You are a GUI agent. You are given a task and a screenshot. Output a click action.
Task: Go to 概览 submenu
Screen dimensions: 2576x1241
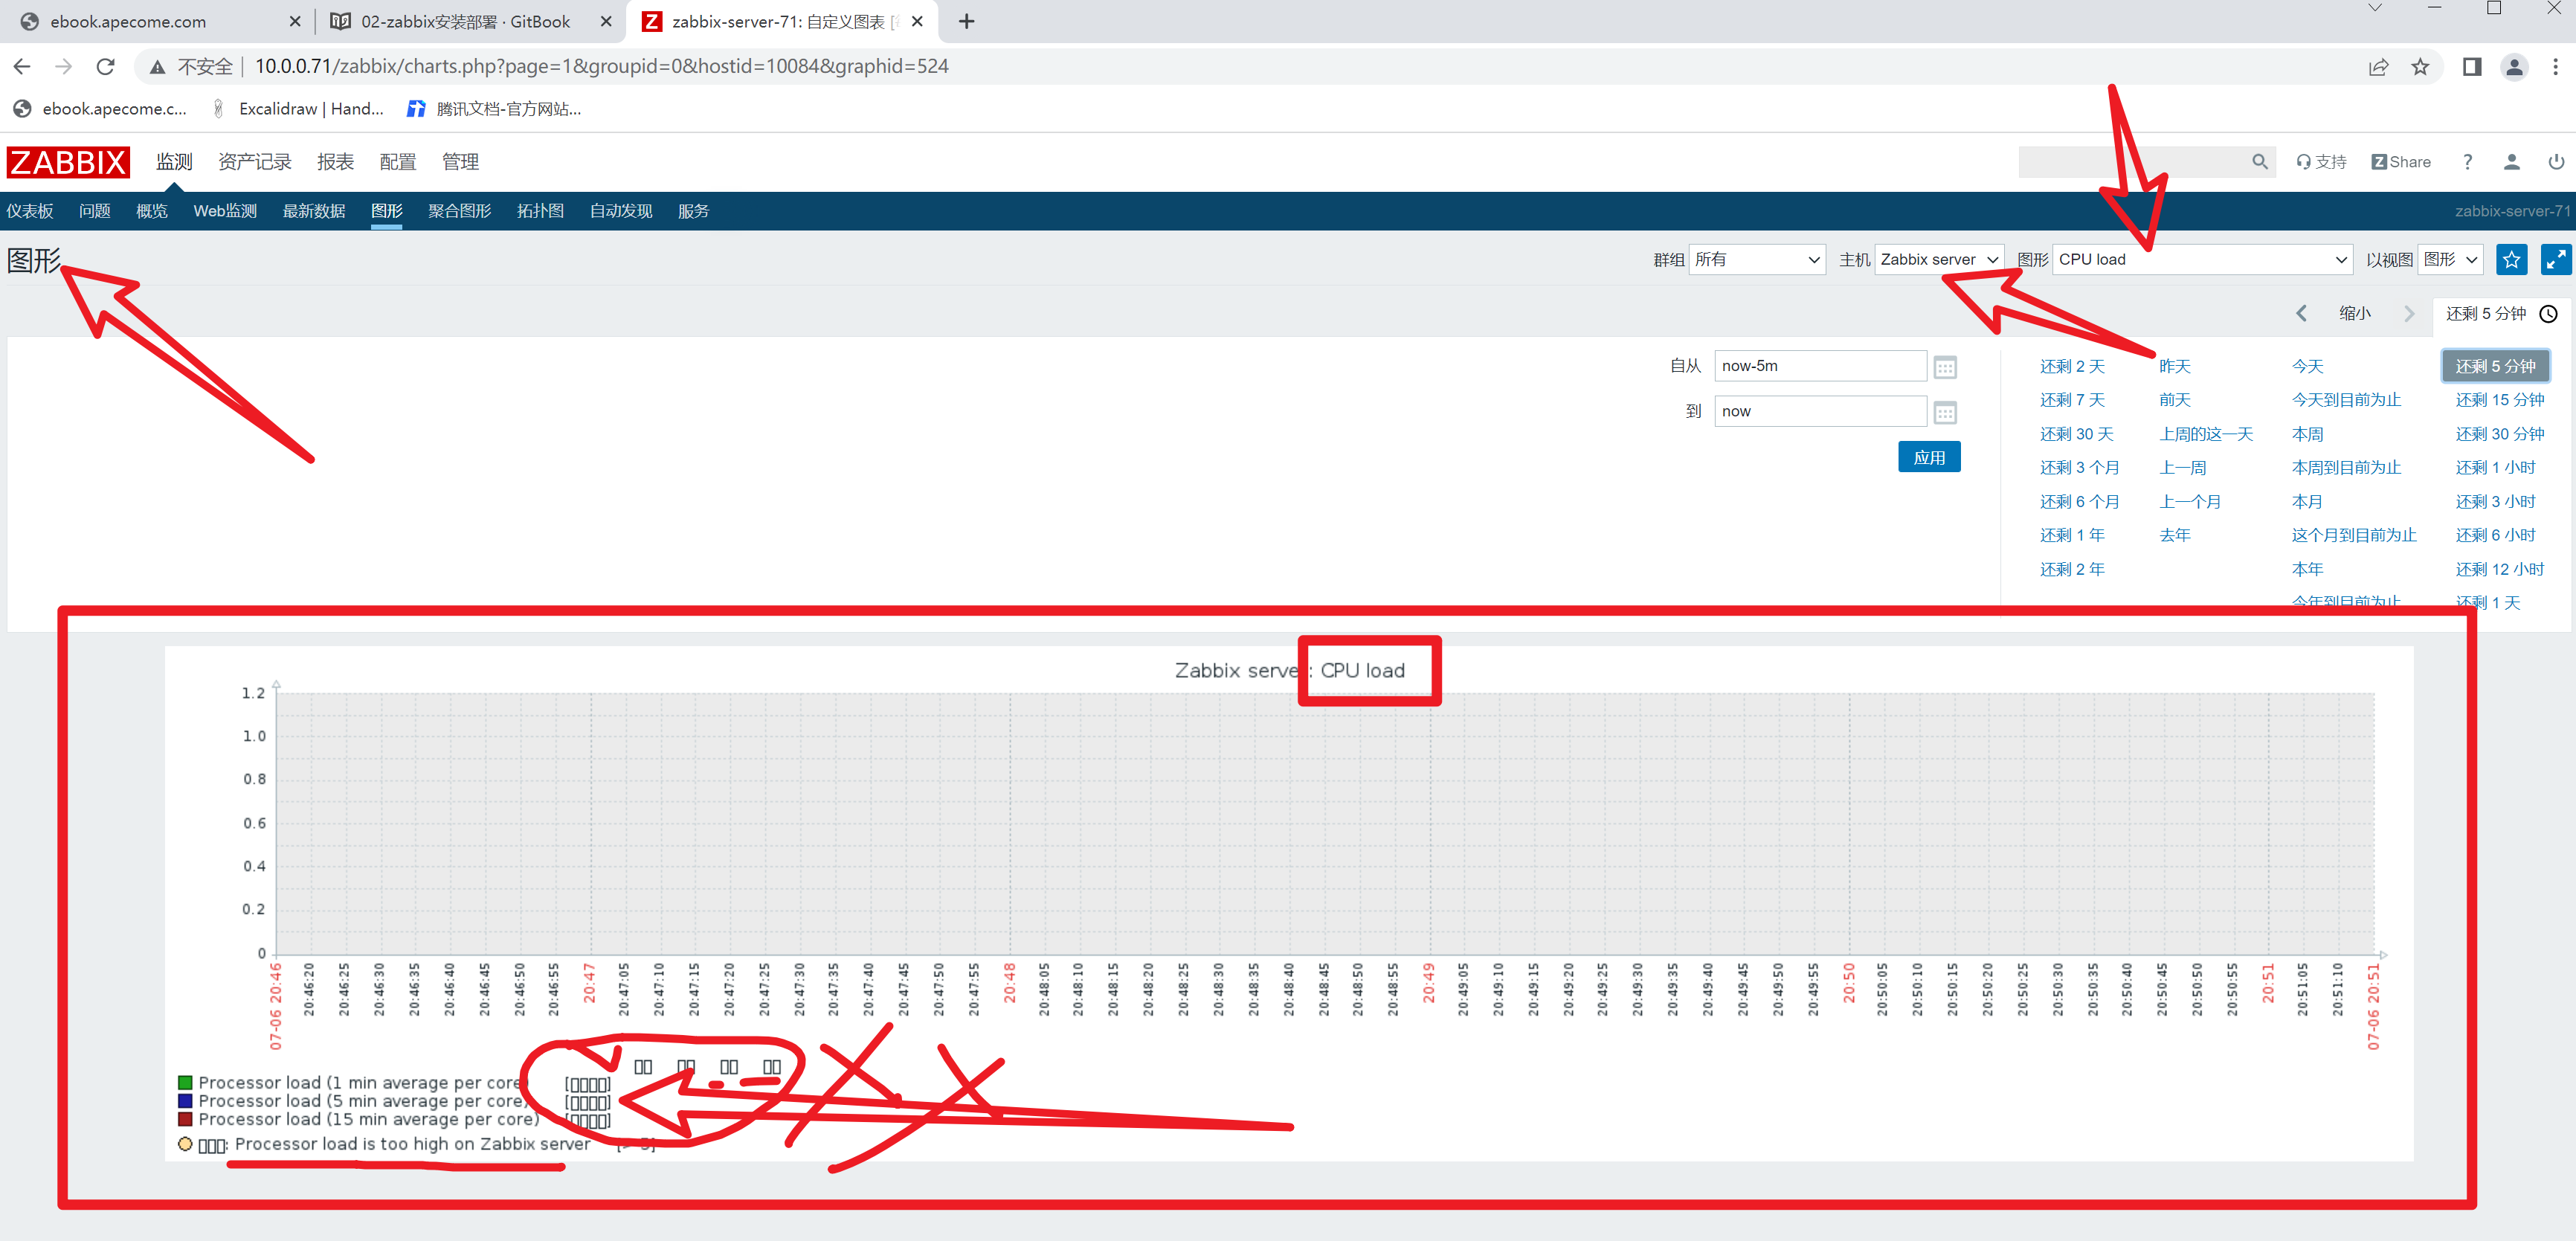(x=152, y=211)
